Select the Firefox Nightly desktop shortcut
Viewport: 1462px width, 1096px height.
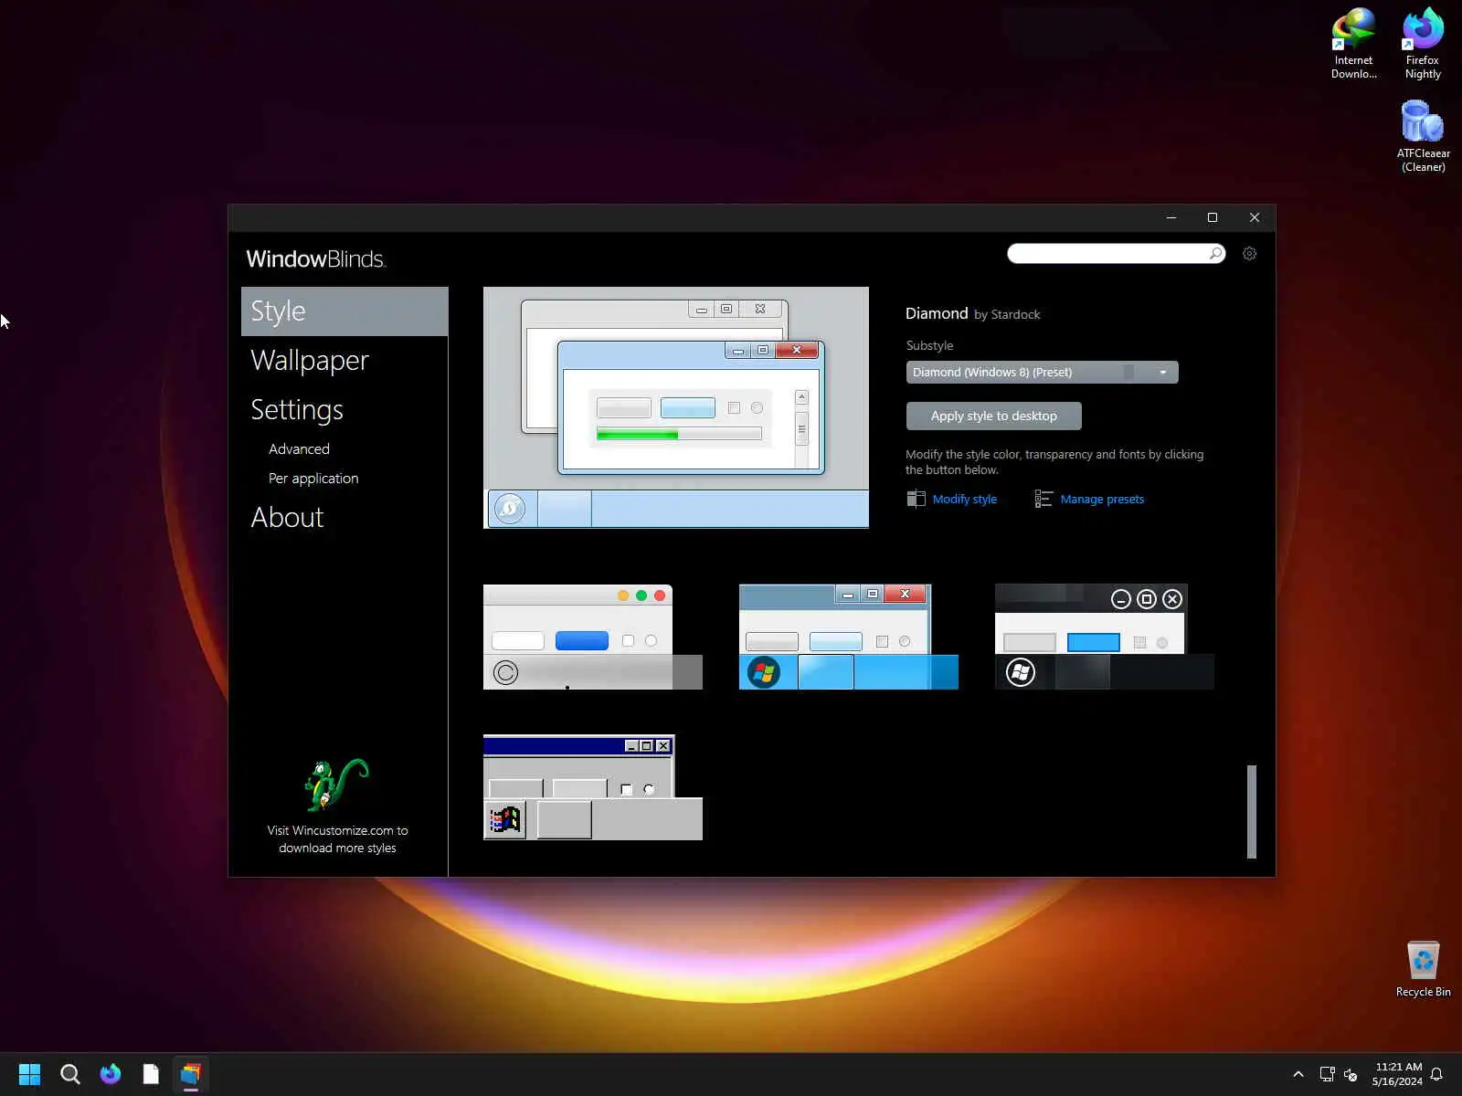(x=1423, y=44)
